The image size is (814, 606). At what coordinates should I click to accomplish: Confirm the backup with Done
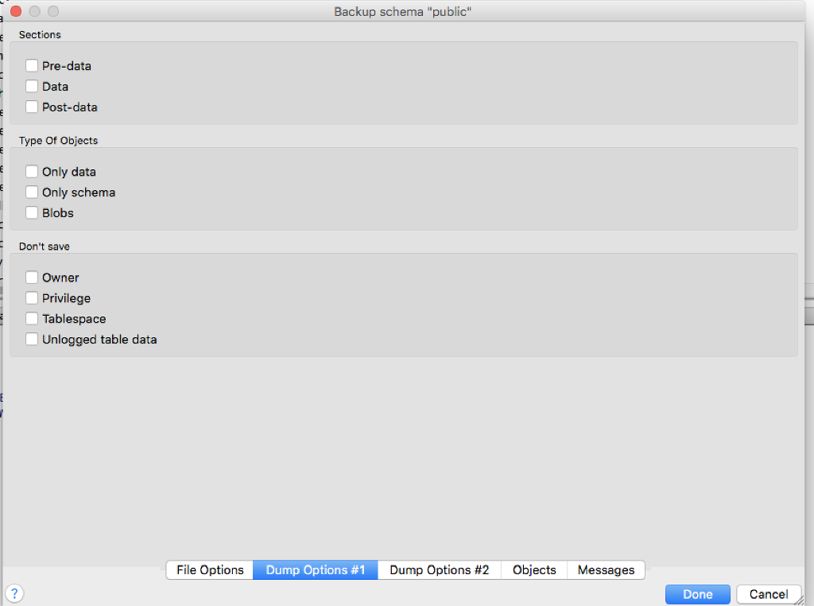click(x=697, y=594)
